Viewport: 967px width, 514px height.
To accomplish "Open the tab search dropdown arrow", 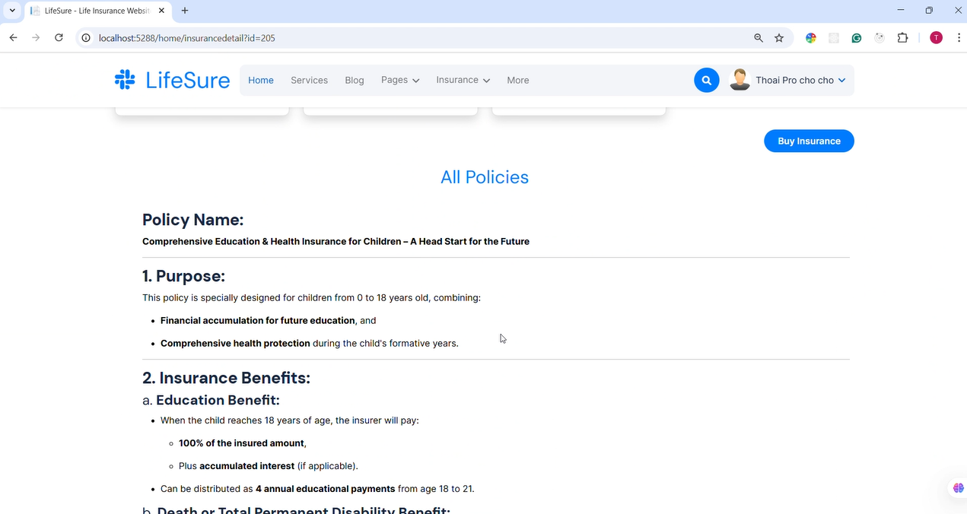I will [12, 11].
